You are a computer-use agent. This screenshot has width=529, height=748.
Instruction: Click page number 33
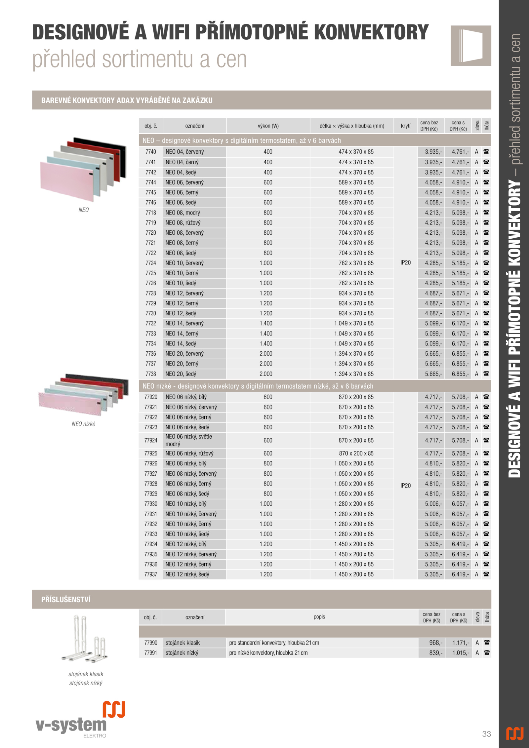tap(486, 734)
